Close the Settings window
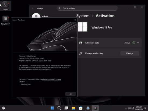This screenshot has width=148, height=111. point(142,7)
